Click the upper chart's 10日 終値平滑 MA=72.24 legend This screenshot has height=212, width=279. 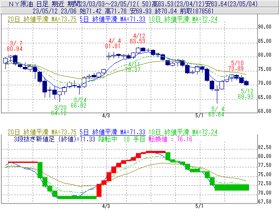tap(183, 19)
